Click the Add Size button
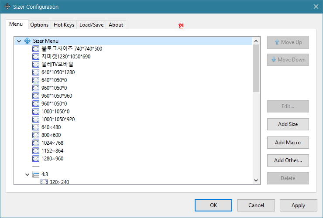Screen dimensions: 323x218 point(288,124)
